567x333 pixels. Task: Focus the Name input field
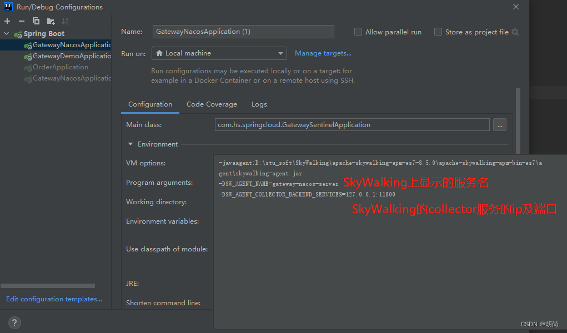point(243,32)
